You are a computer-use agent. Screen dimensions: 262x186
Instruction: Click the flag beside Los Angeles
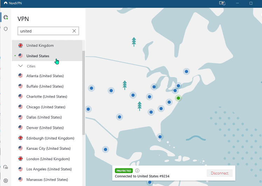(21, 169)
